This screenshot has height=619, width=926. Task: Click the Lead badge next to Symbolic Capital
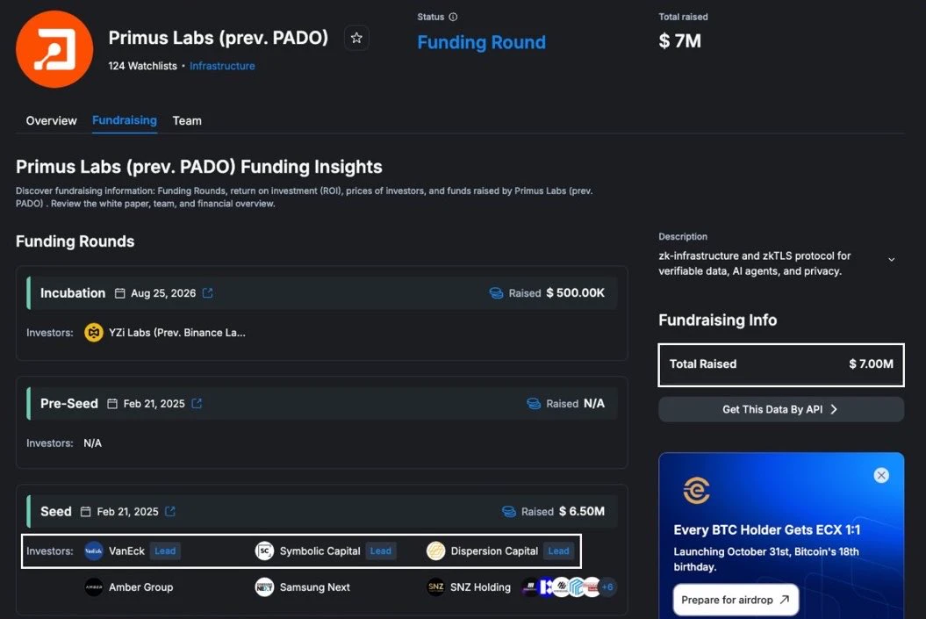[381, 551]
